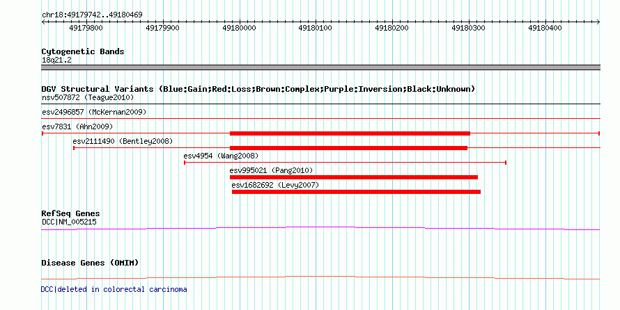This screenshot has width=620, height=310.
Task: Click the DGV Structural Variants track heading
Action: pos(258,89)
